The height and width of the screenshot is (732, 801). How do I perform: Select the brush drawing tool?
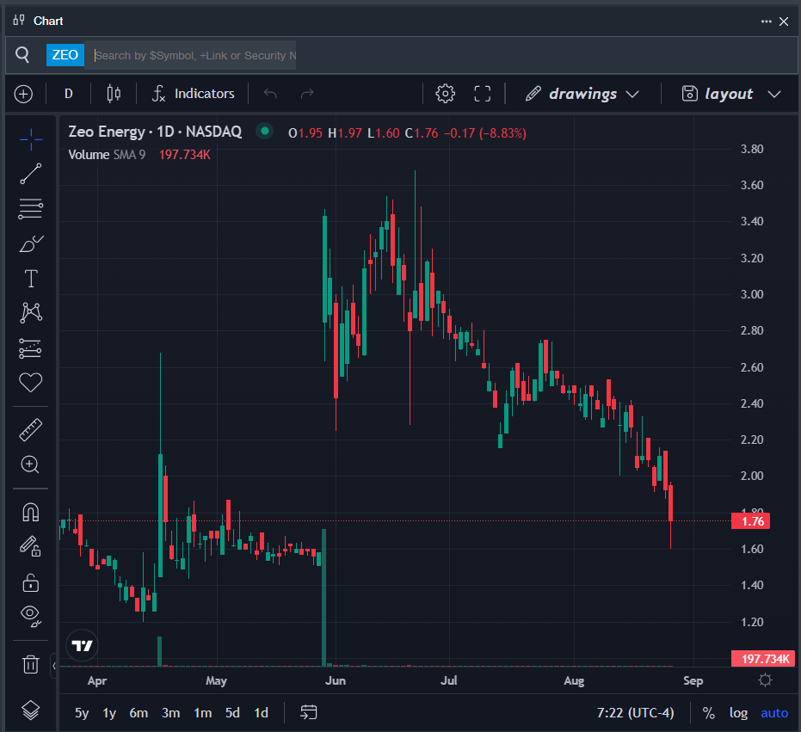(31, 243)
